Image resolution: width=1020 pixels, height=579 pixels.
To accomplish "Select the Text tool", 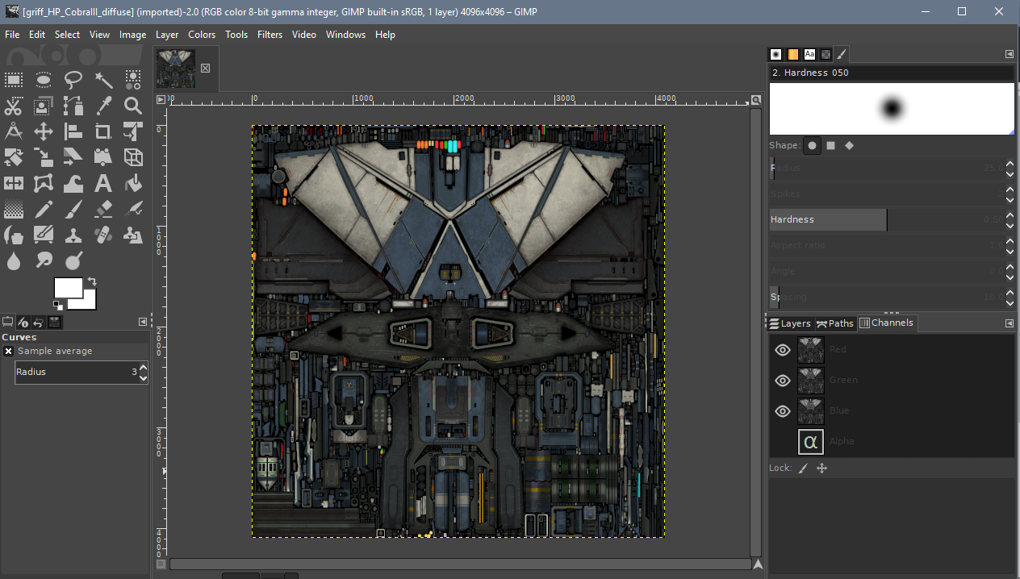I will coord(103,183).
